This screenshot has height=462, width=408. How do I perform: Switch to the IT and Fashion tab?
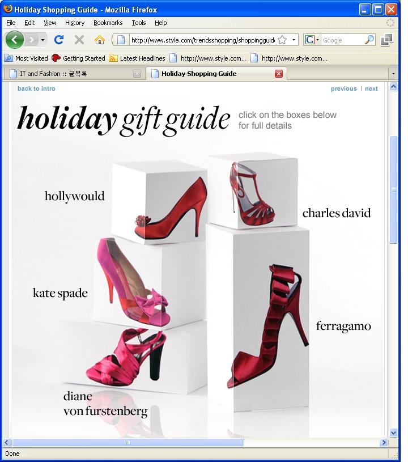tap(75, 74)
